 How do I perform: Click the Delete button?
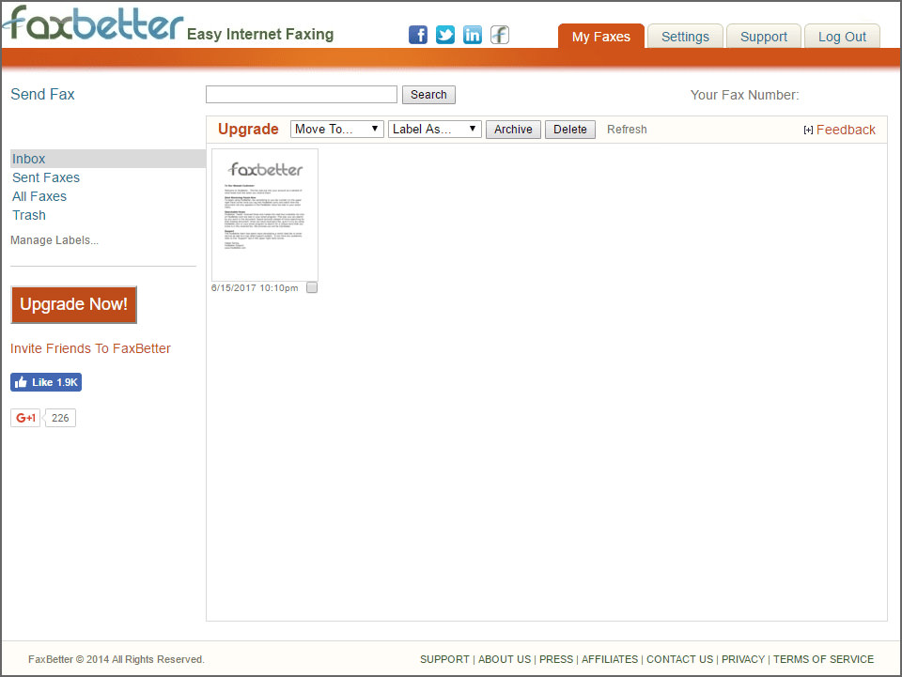570,130
